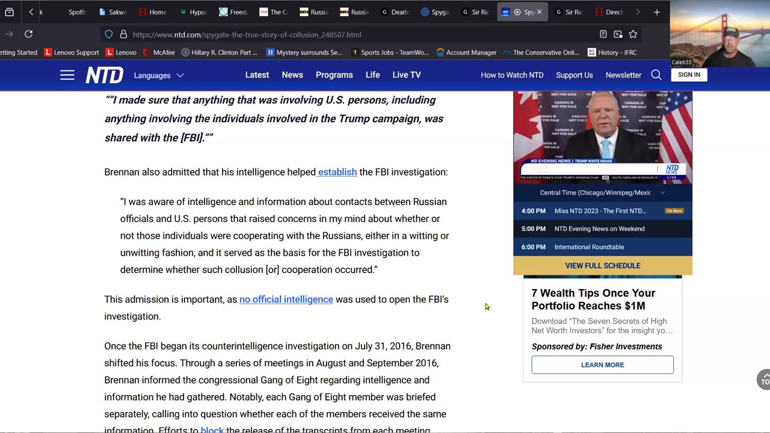Click the NTD live video thumbnail

coord(602,137)
